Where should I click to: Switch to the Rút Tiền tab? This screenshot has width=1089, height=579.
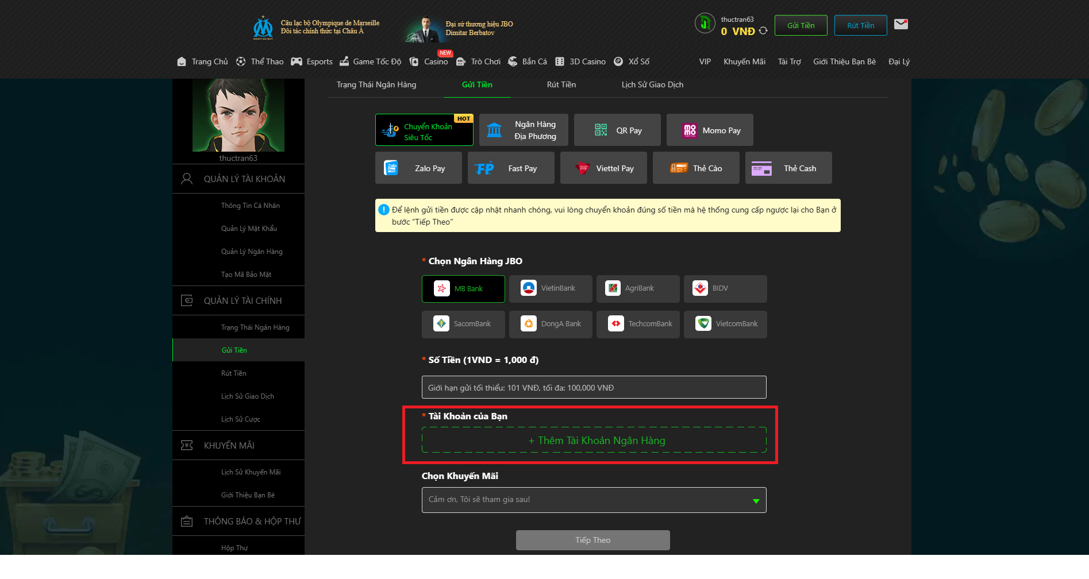click(x=561, y=85)
